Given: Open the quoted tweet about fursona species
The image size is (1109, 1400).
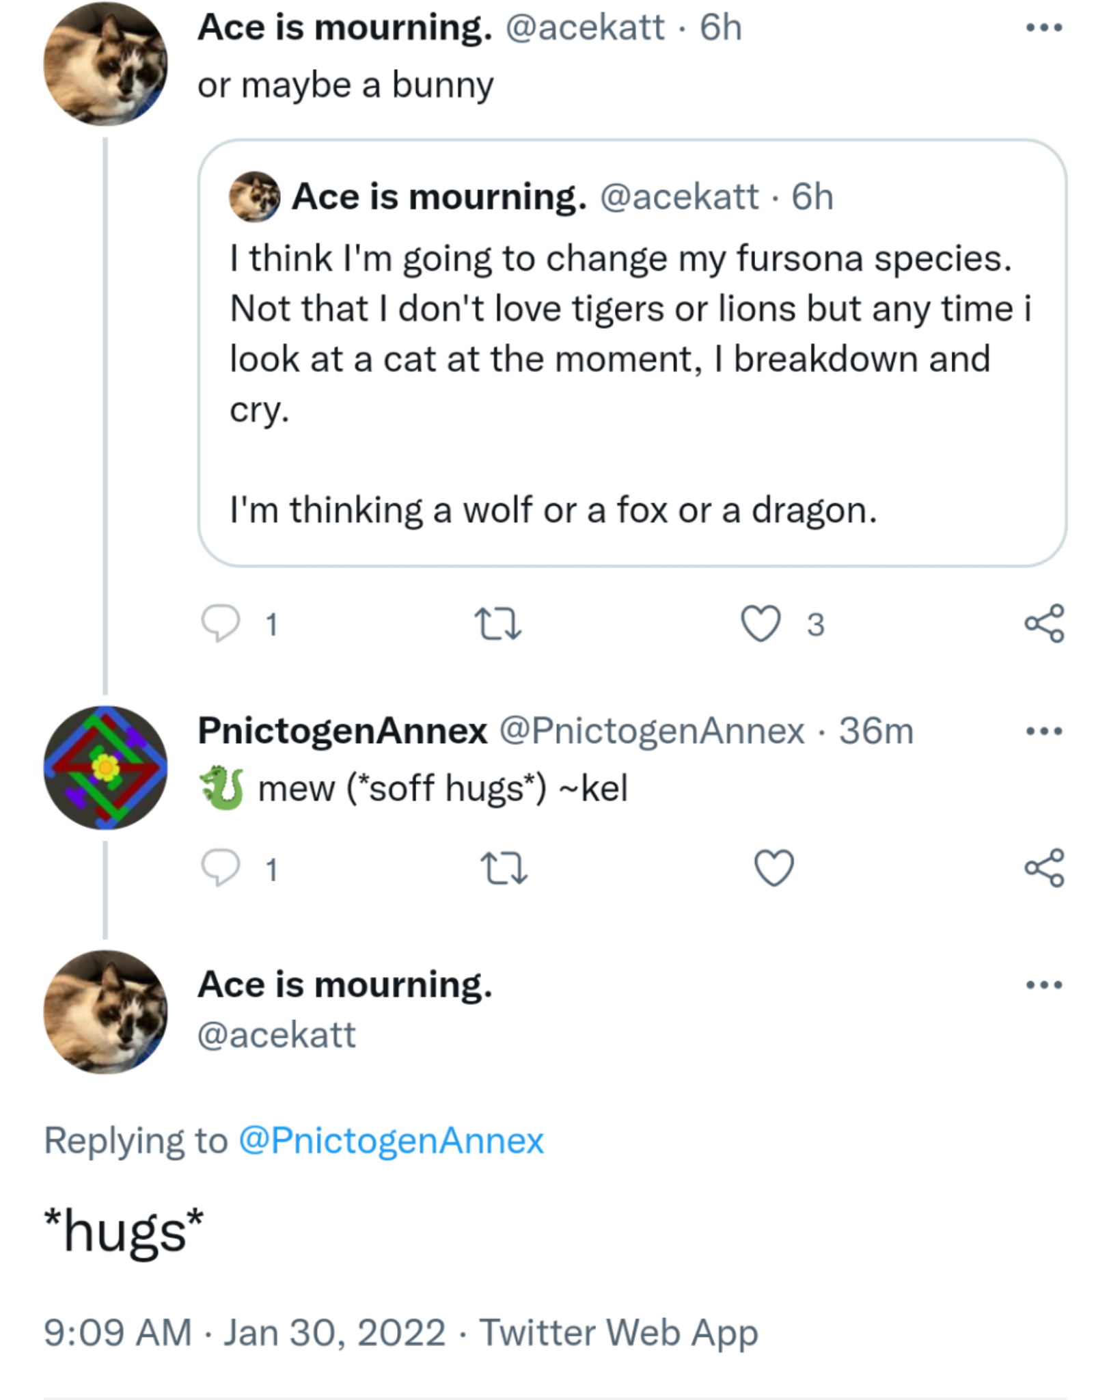Looking at the screenshot, I should pos(632,353).
